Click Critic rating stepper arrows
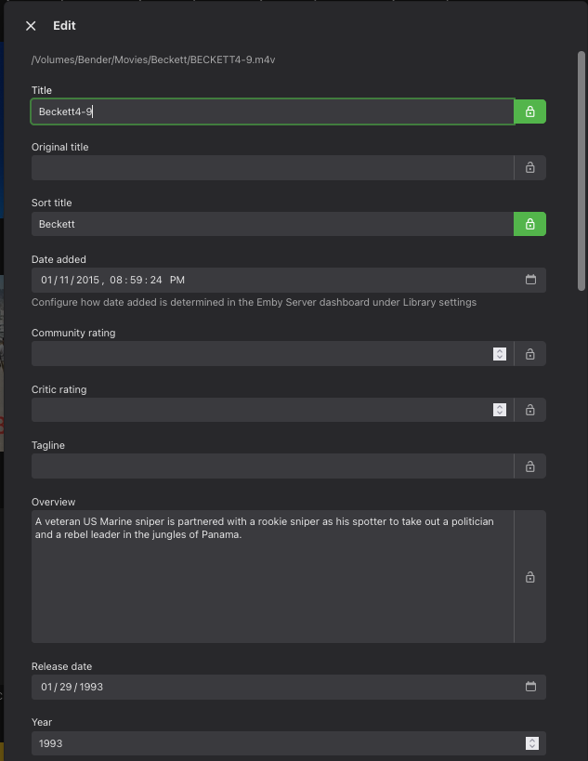Screen dimensions: 588x761 click(x=500, y=410)
